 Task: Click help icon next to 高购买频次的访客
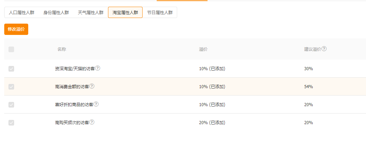(92, 122)
